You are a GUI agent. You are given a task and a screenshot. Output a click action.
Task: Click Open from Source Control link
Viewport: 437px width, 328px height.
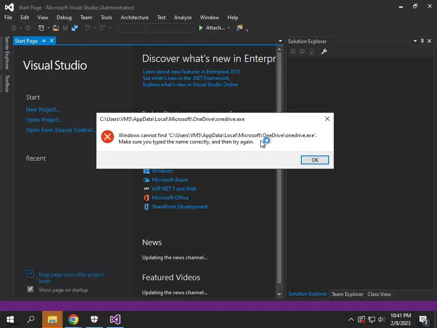61,130
